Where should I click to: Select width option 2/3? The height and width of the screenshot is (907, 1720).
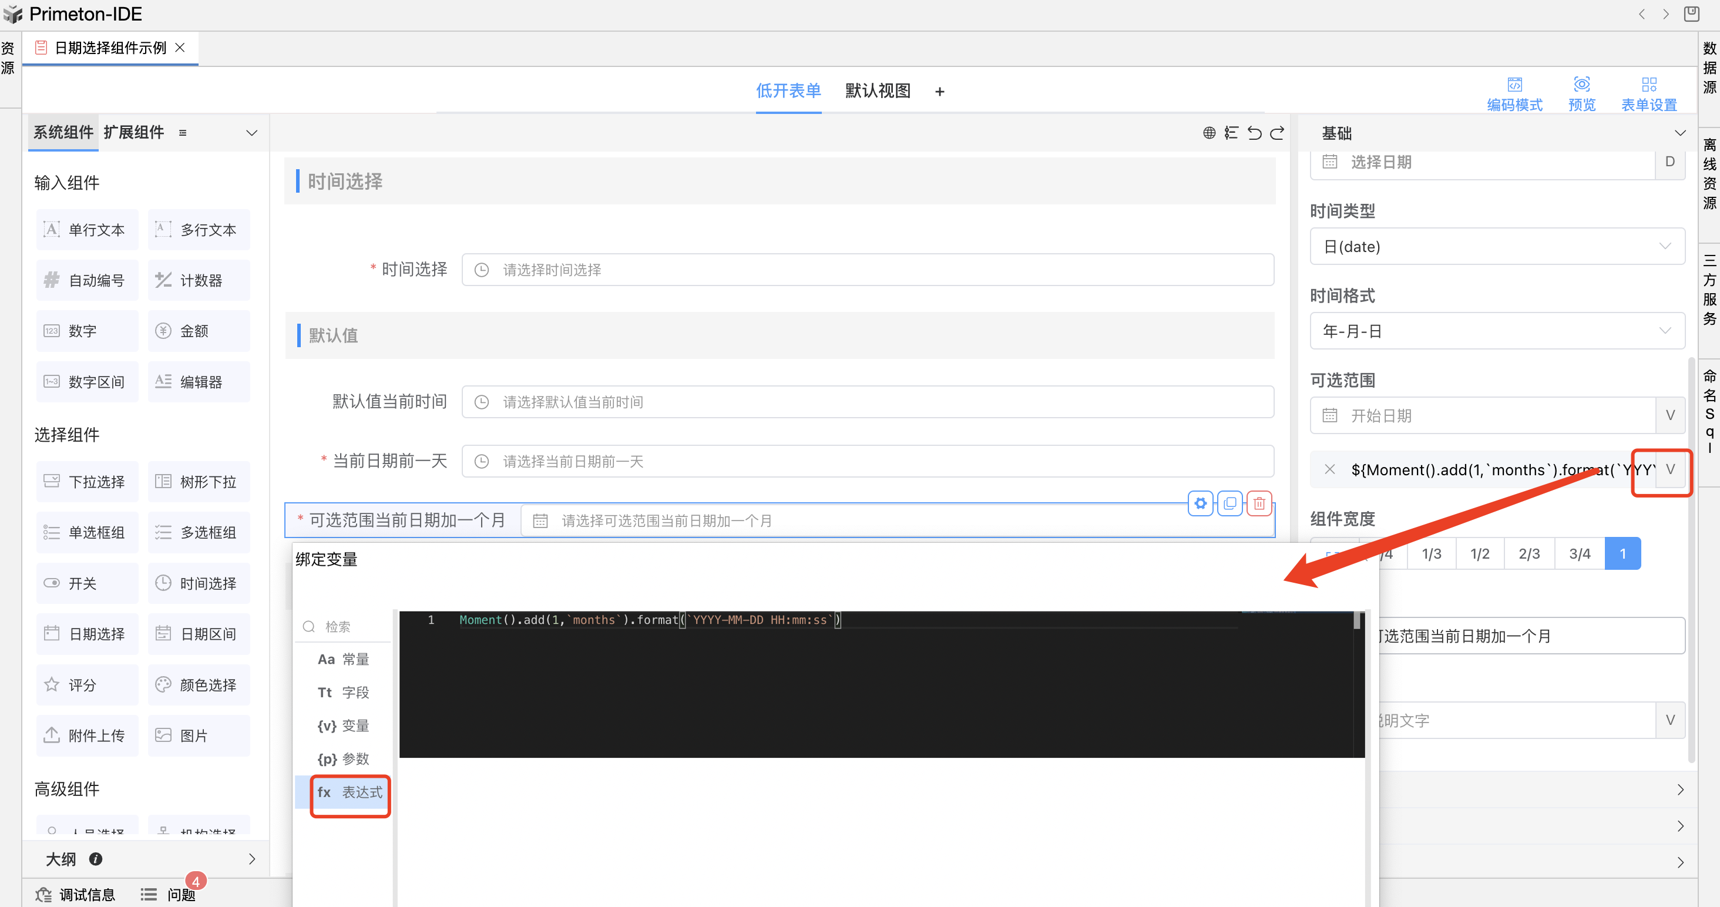coord(1529,554)
